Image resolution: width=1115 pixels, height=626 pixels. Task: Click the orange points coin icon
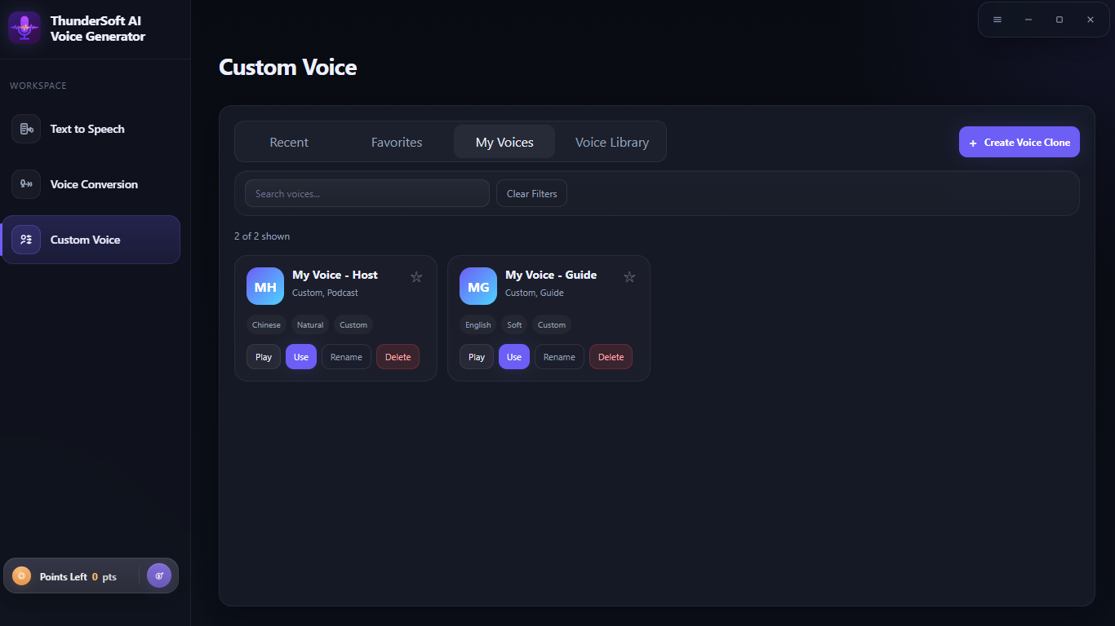(x=22, y=576)
